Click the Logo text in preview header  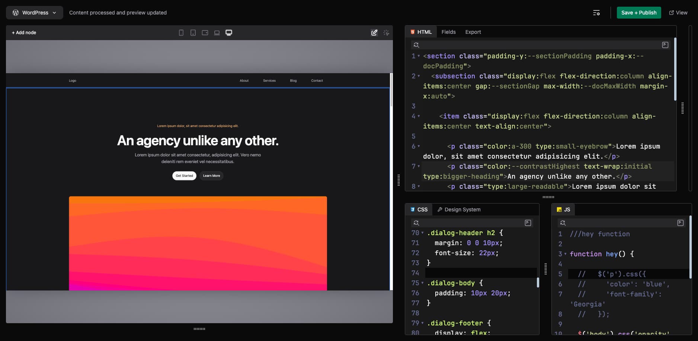[x=73, y=81]
